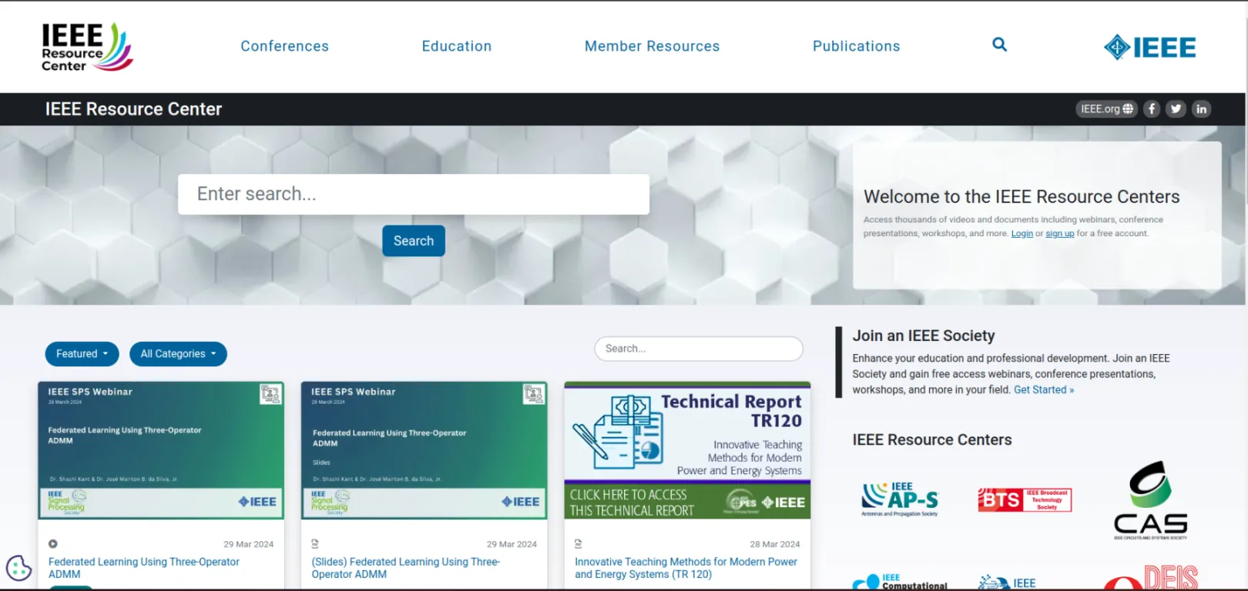Expand the Featured dropdown
The image size is (1248, 591).
[x=82, y=354]
